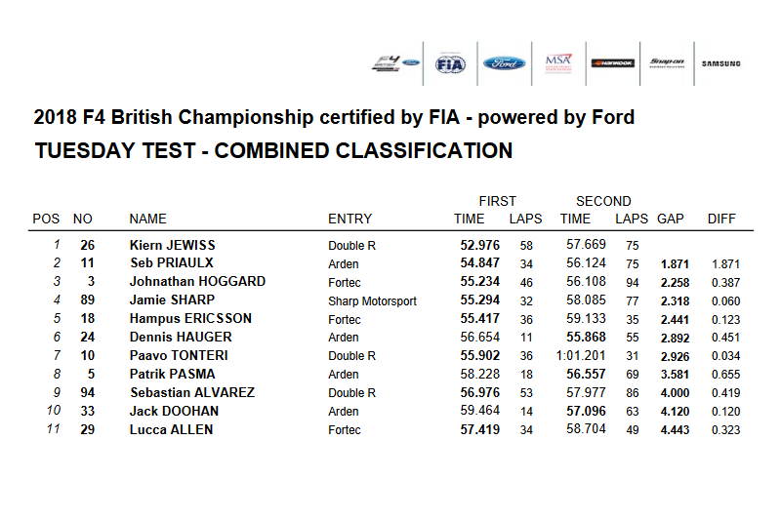Click the Tuesday Test Combined Classification heading
Viewport: 781px width, 520px height.
tap(273, 151)
